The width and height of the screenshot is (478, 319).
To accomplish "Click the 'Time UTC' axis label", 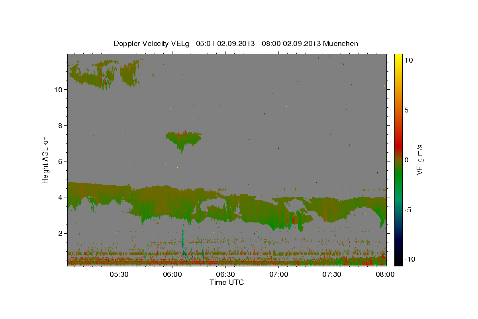I will tap(227, 282).
